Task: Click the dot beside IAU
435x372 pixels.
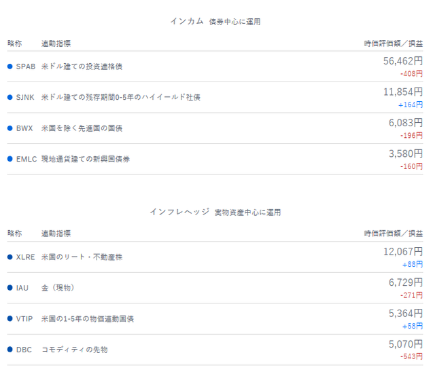Action: coord(10,288)
